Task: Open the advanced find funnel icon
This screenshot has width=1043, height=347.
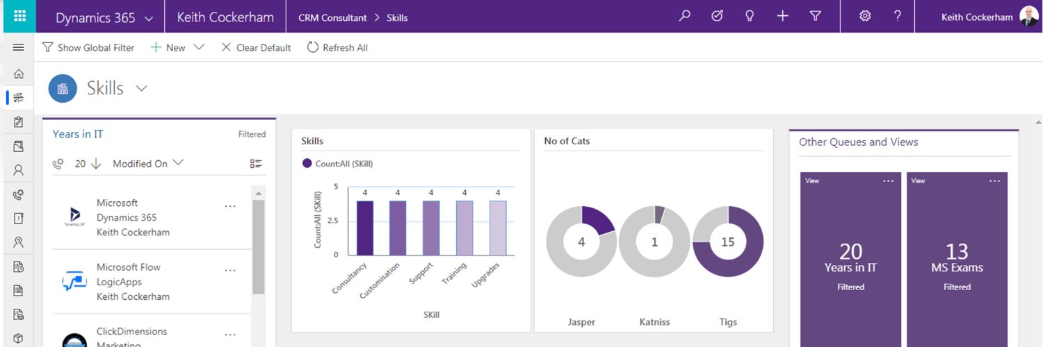Action: [x=815, y=16]
